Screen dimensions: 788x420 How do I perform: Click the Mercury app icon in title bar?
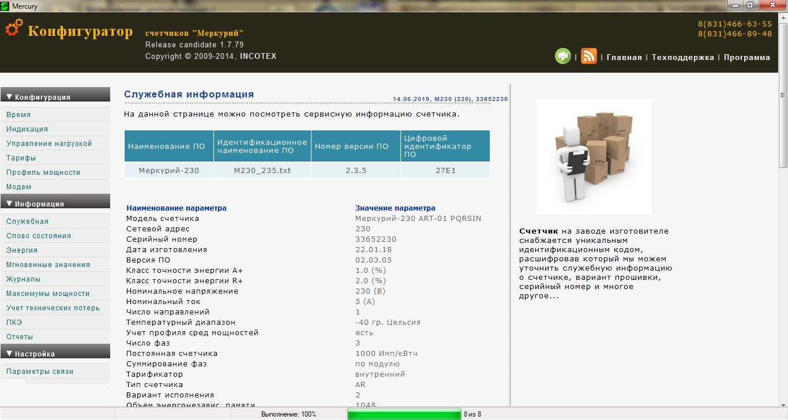[5, 6]
